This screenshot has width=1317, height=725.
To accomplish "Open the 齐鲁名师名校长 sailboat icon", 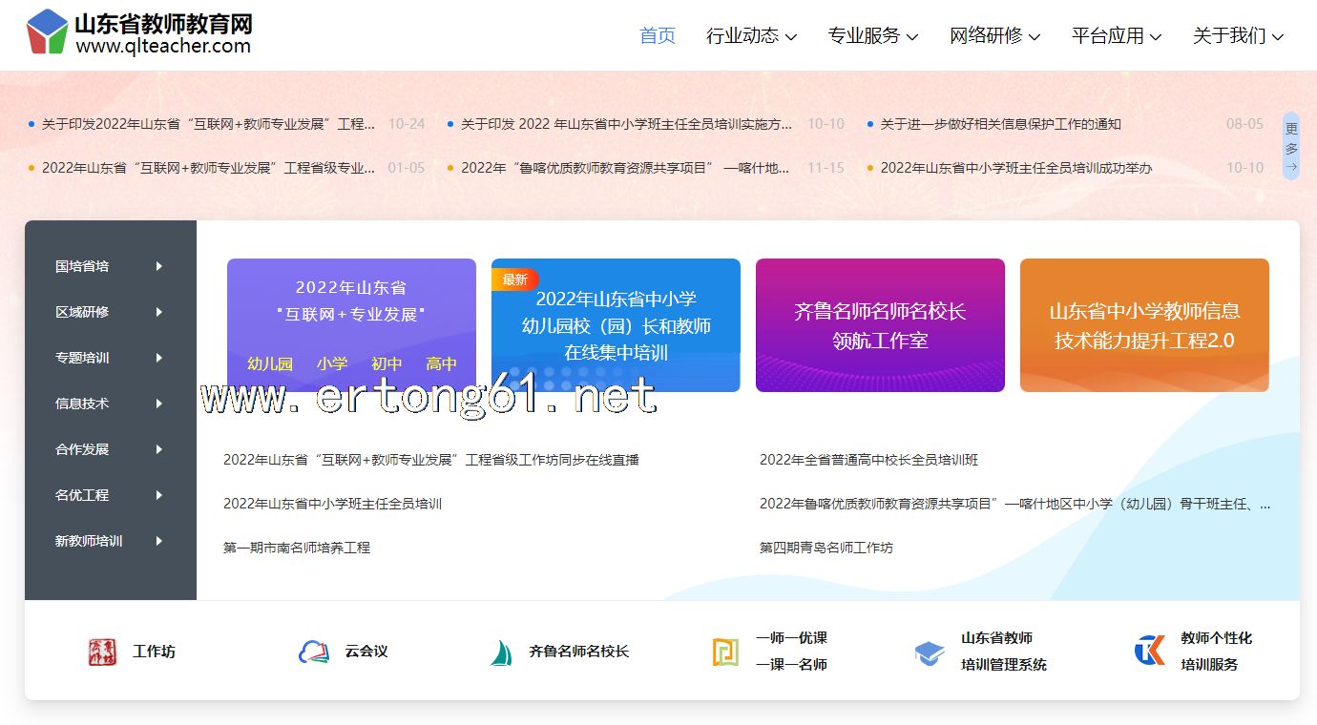I will pos(501,652).
